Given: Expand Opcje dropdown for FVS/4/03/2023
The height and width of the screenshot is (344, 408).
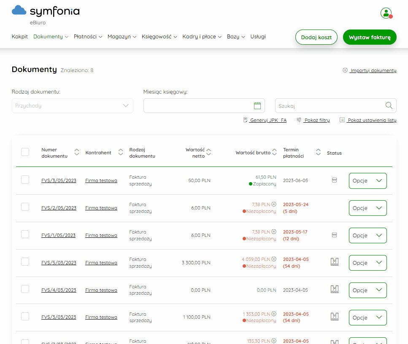Looking at the screenshot, I should 367,290.
